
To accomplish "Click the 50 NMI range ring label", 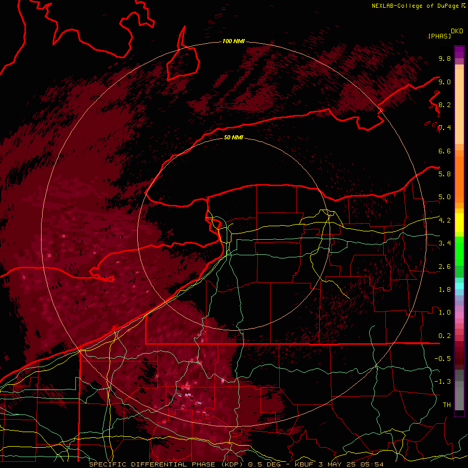I will pyautogui.click(x=233, y=137).
